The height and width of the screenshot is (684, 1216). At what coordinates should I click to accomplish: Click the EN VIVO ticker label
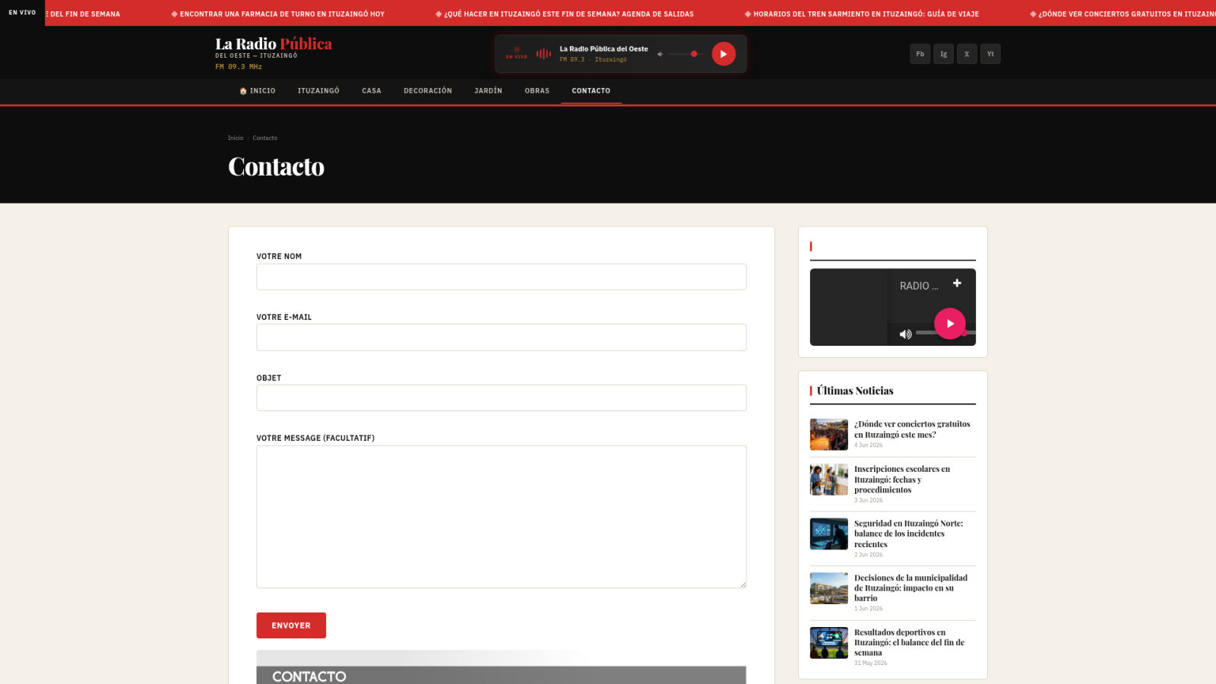point(22,13)
